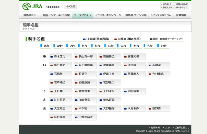Go to the HOME page button

pyautogui.click(x=71, y=7)
